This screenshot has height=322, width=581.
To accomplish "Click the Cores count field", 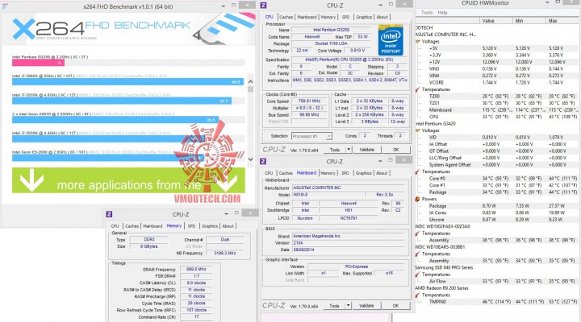I will (x=365, y=136).
